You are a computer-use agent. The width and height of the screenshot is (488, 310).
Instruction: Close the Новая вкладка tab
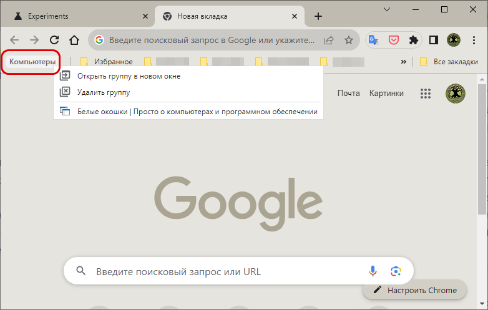295,16
